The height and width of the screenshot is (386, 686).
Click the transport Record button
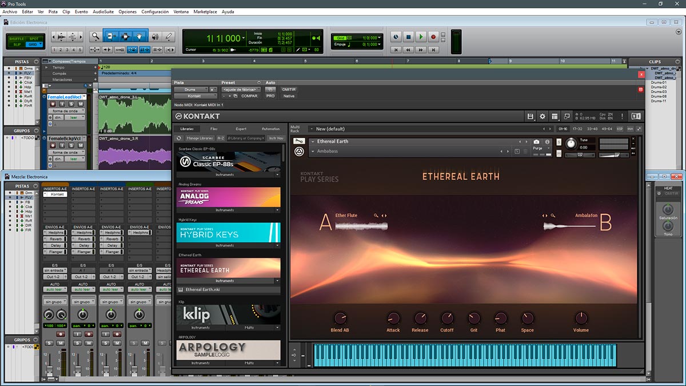[x=433, y=37]
